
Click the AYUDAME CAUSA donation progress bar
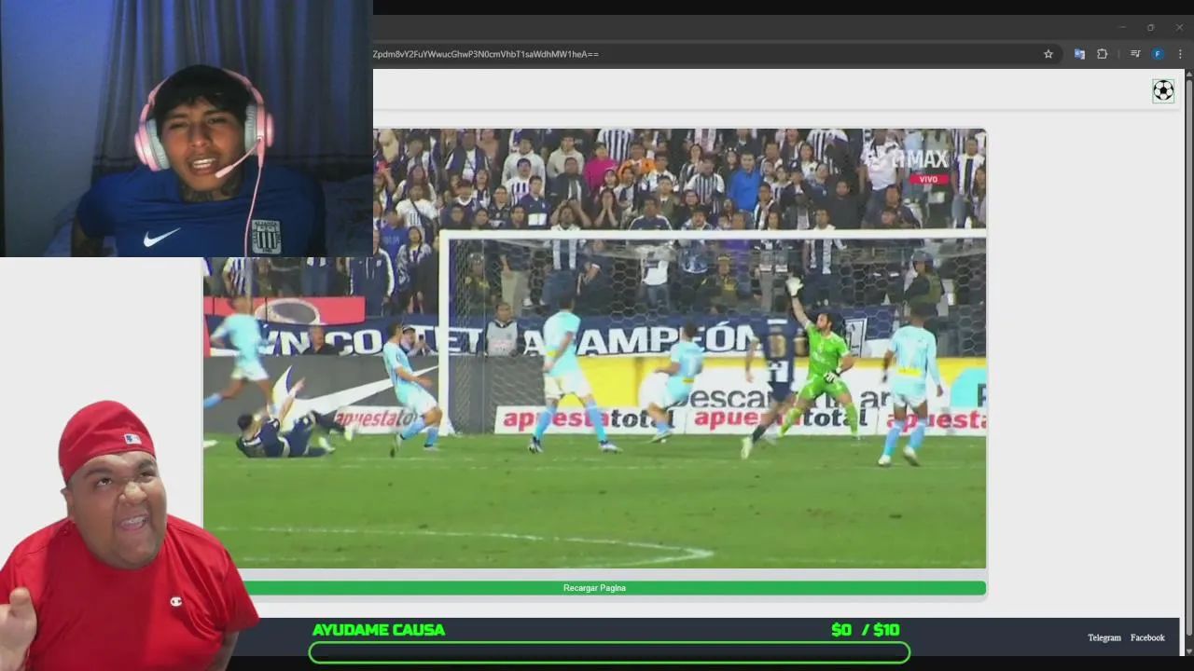coord(609,652)
